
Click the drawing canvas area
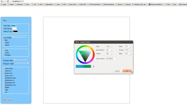pos(86,60)
